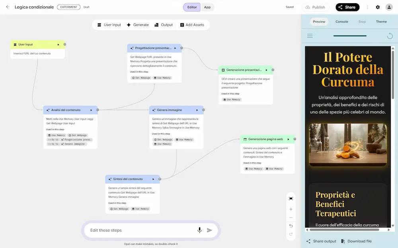Run the Progettazione presentazione node
This screenshot has height=248, width=398.
(x=175, y=48)
